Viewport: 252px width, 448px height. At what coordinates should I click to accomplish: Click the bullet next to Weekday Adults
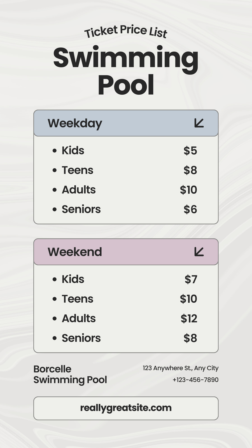55,190
